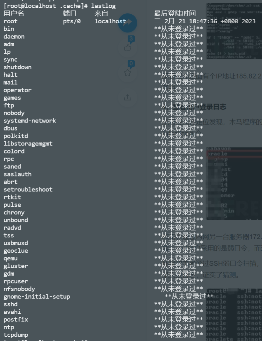262x341 pixels.
Task: Click the tcpdump username entry
Action: click(16, 335)
